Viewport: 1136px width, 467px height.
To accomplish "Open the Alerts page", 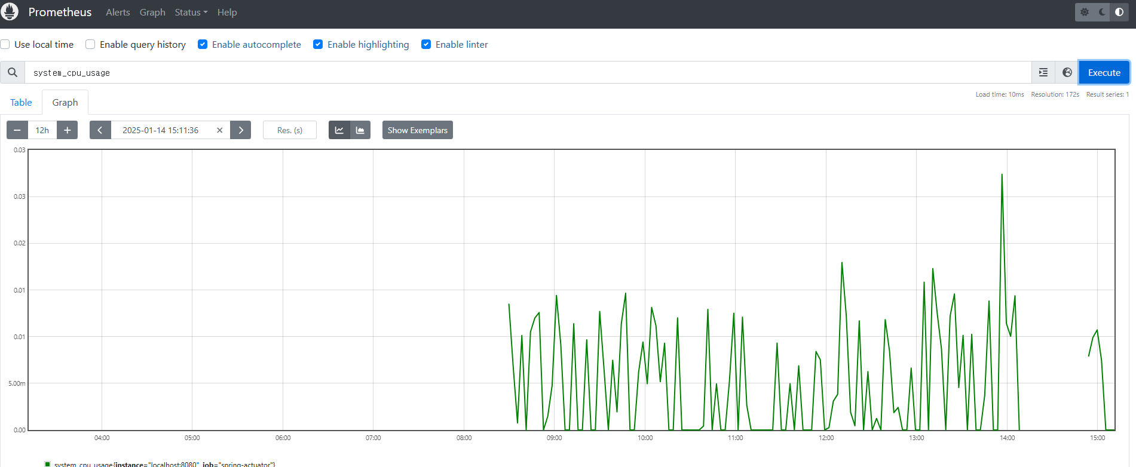I will pyautogui.click(x=118, y=12).
